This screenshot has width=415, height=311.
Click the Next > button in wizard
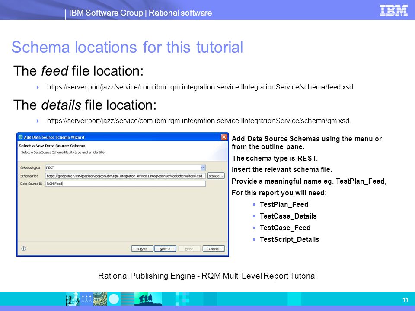coord(165,249)
